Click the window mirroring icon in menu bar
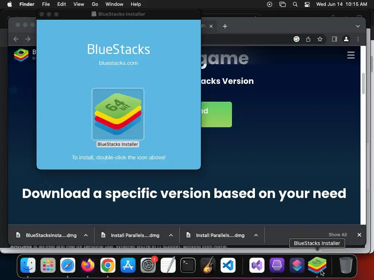 tap(282, 4)
